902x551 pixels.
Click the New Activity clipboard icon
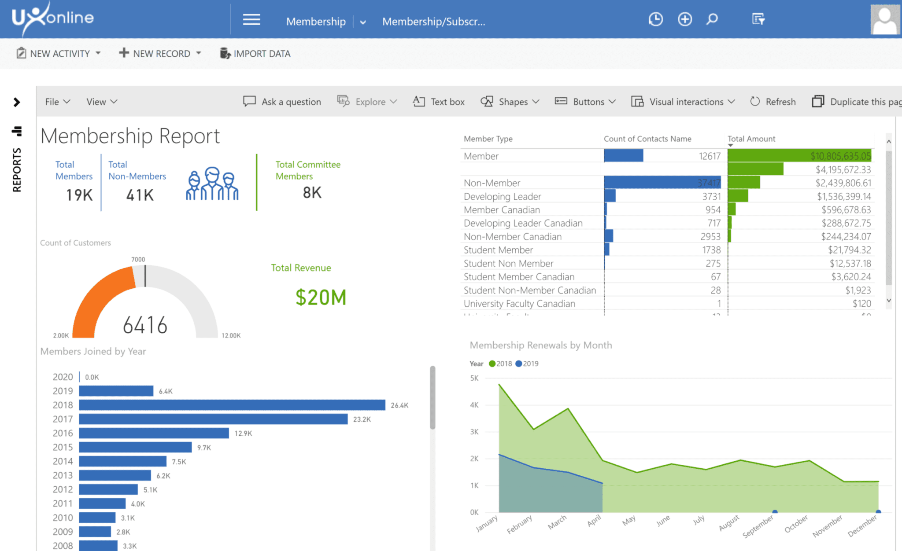pyautogui.click(x=21, y=53)
